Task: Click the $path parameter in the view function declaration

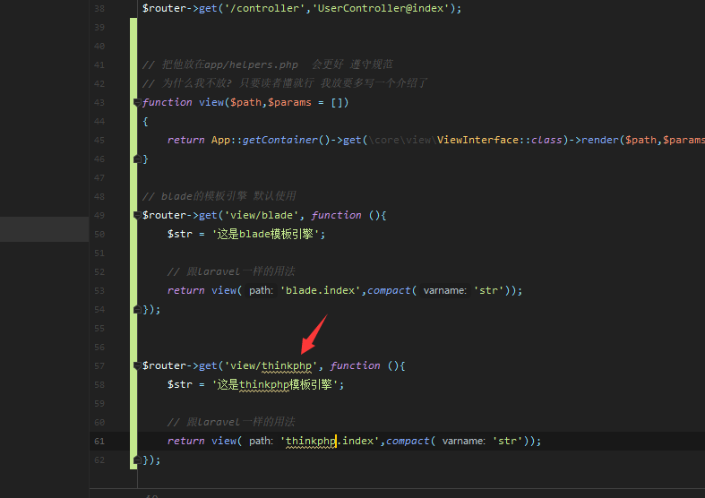Action: pyautogui.click(x=245, y=102)
